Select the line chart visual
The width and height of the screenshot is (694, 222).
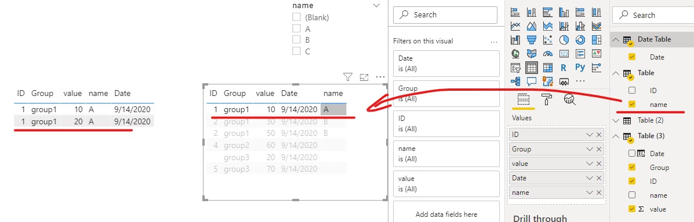pyautogui.click(x=515, y=26)
